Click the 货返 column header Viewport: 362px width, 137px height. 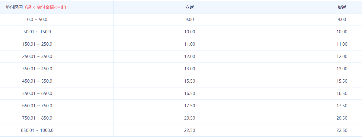tap(342, 7)
